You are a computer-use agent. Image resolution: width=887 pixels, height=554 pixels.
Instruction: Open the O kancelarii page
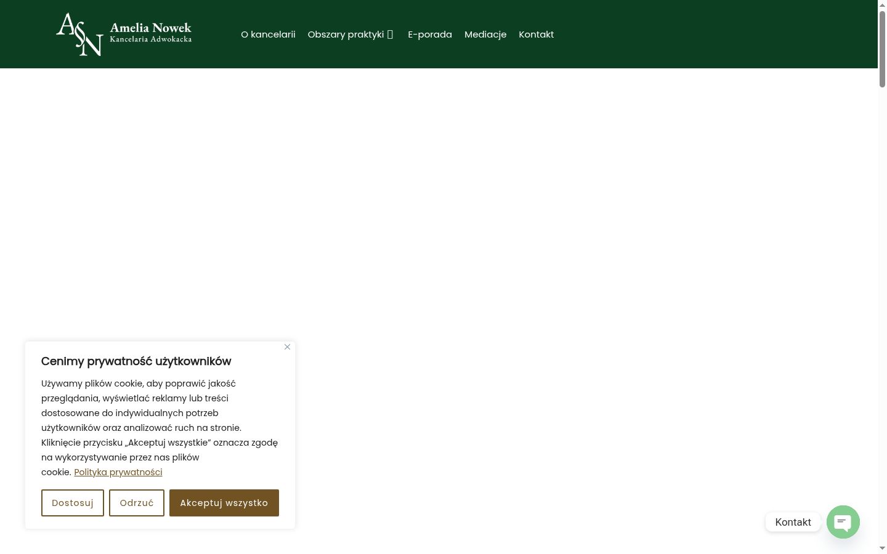click(x=268, y=34)
